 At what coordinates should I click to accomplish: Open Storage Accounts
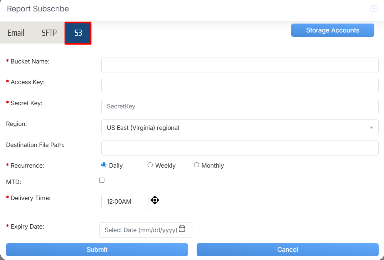(333, 30)
